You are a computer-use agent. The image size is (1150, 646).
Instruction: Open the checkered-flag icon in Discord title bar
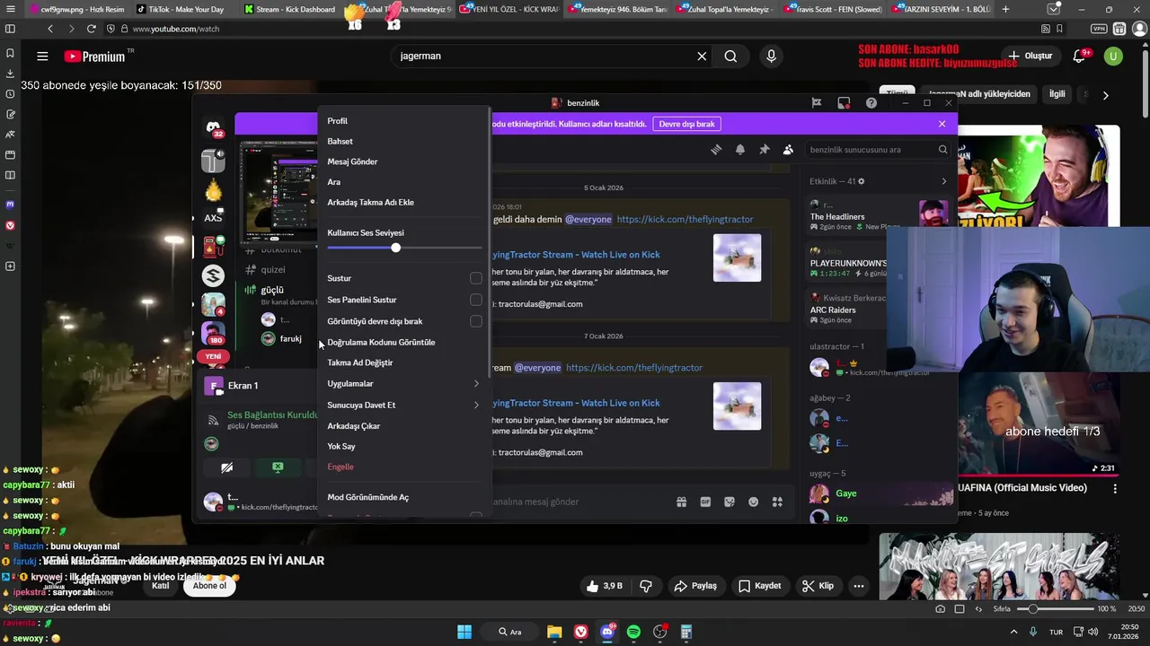817,103
